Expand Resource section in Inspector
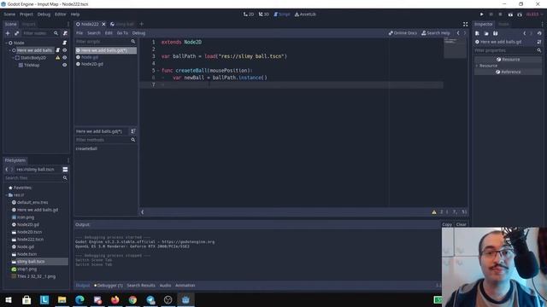 (x=477, y=66)
